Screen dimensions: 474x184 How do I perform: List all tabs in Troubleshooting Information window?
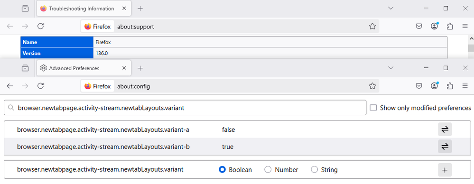pyautogui.click(x=390, y=9)
